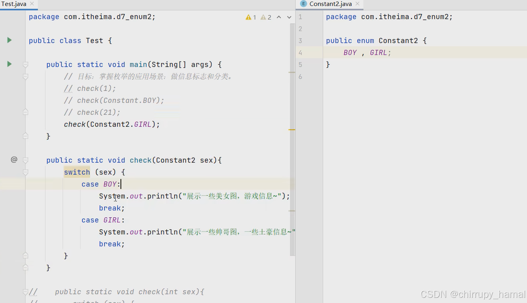
Task: Click line number 6 in Constant2.java gutter
Action: tap(300, 77)
